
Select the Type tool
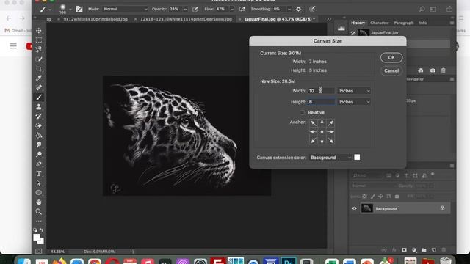[x=39, y=174]
